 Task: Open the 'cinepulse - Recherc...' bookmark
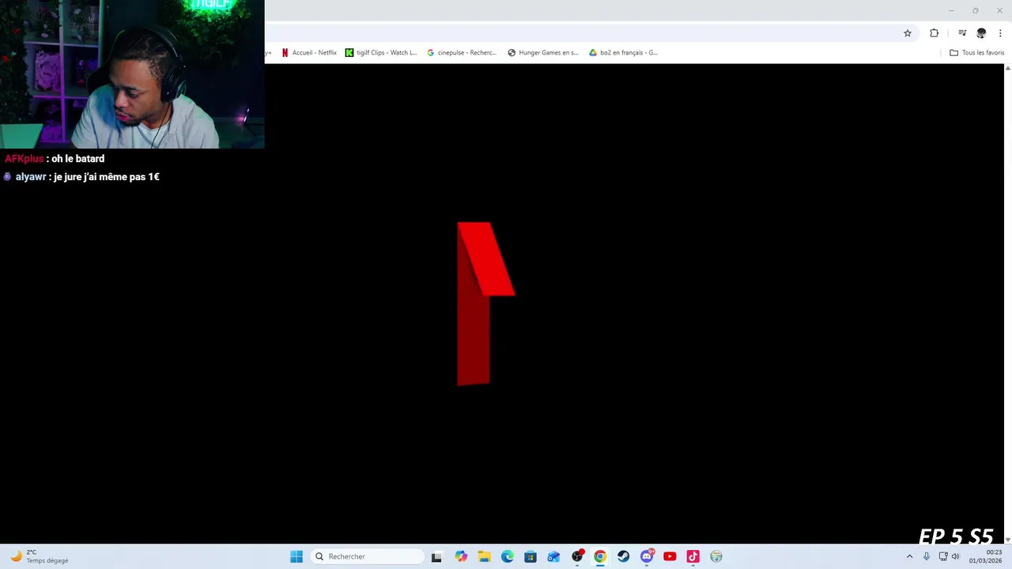tap(462, 53)
